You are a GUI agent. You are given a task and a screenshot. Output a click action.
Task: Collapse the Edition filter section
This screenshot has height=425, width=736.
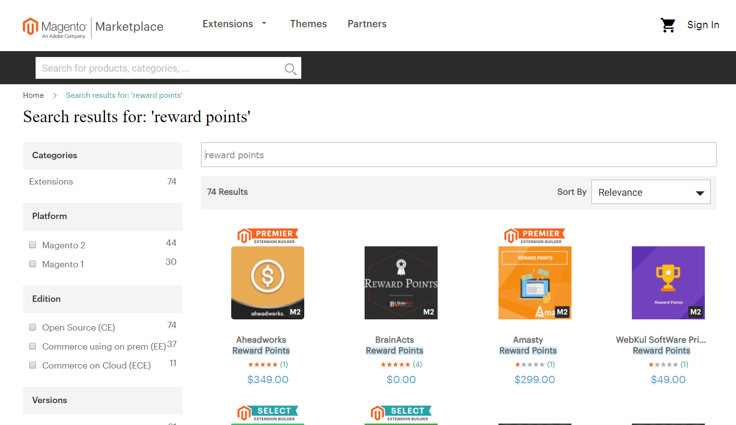pyautogui.click(x=103, y=299)
